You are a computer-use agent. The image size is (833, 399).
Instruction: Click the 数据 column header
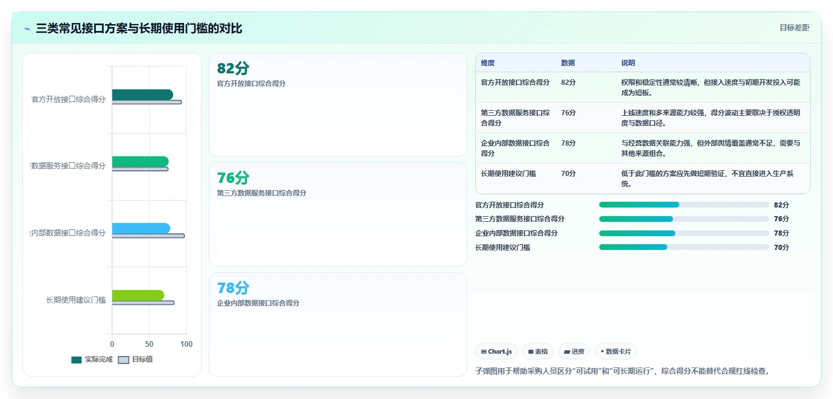tap(568, 63)
